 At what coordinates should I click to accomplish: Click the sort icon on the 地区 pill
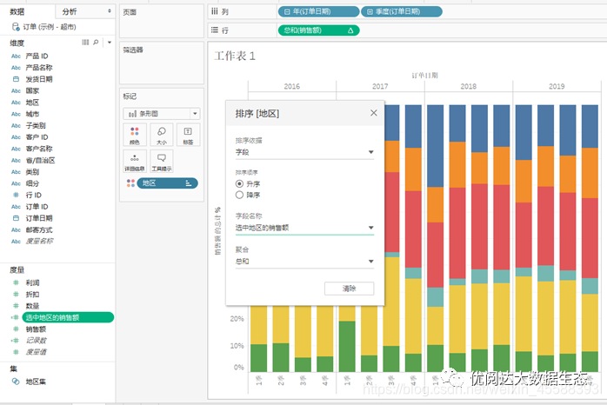pyautogui.click(x=189, y=183)
